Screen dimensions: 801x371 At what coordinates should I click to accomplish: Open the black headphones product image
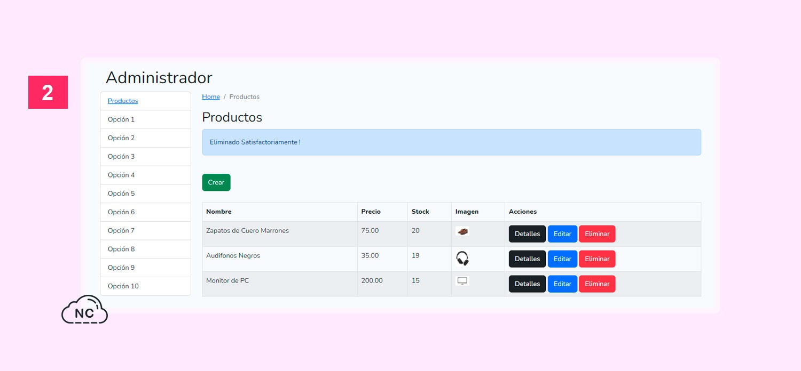point(462,259)
